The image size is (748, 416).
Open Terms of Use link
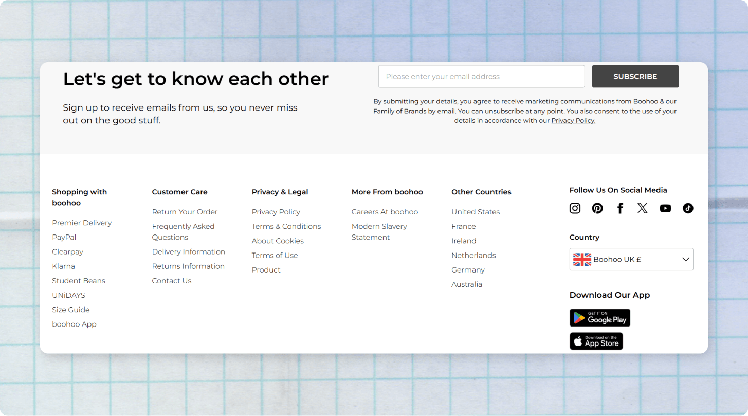click(x=275, y=255)
